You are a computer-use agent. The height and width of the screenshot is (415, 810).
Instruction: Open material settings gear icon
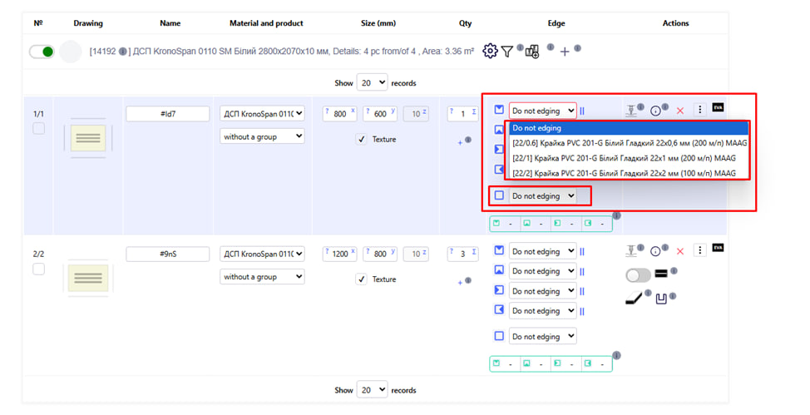490,52
